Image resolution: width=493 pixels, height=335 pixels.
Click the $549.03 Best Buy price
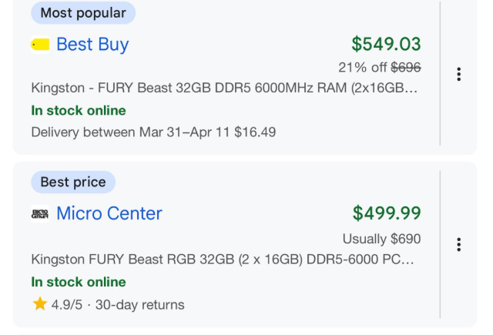tap(386, 45)
